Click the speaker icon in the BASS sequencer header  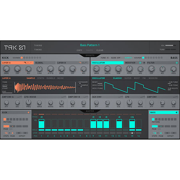pos(176,112)
